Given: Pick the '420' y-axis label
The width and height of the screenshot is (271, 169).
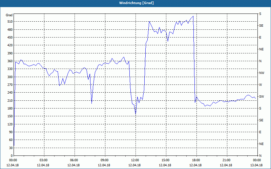Looking at the screenshot, I should 10,45.
